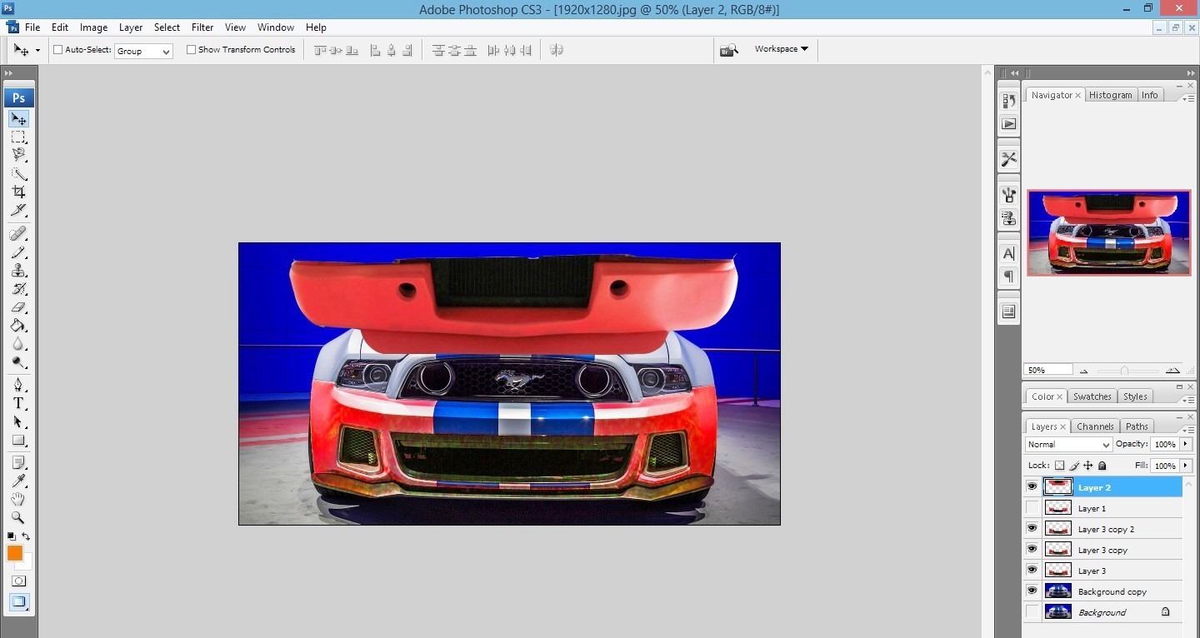Open the Styles tab
1200x638 pixels.
click(1135, 396)
